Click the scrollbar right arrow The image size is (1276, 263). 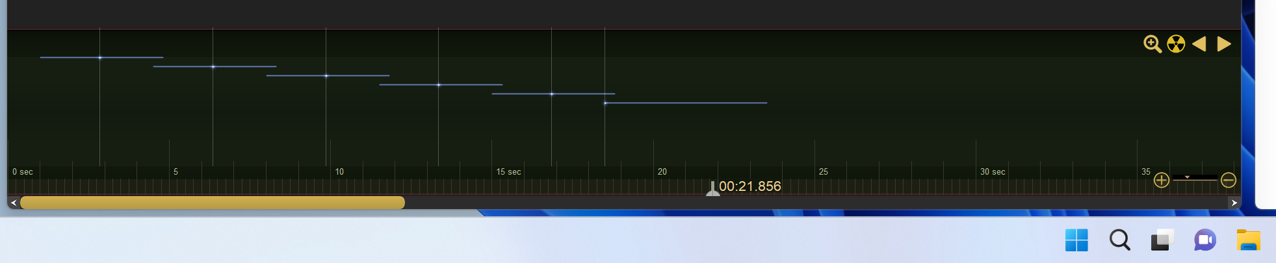click(x=1234, y=203)
